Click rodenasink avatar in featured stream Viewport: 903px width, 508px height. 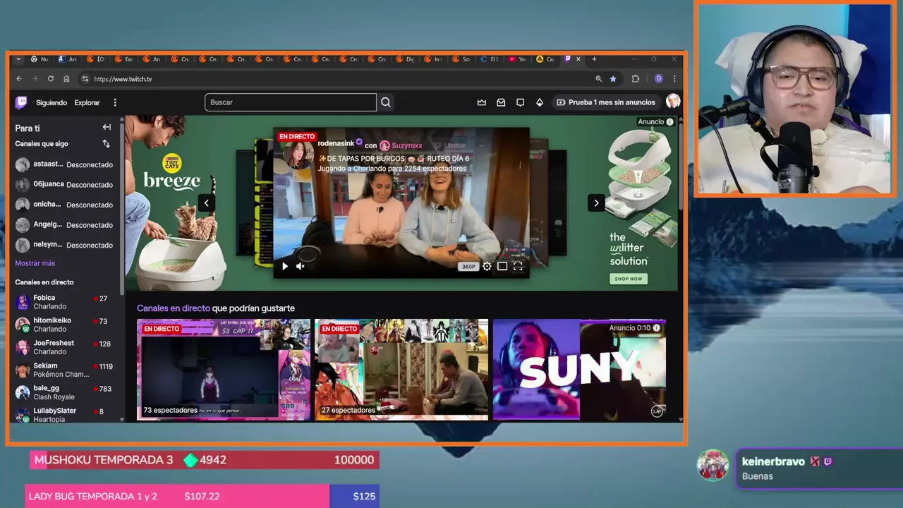[x=297, y=156]
